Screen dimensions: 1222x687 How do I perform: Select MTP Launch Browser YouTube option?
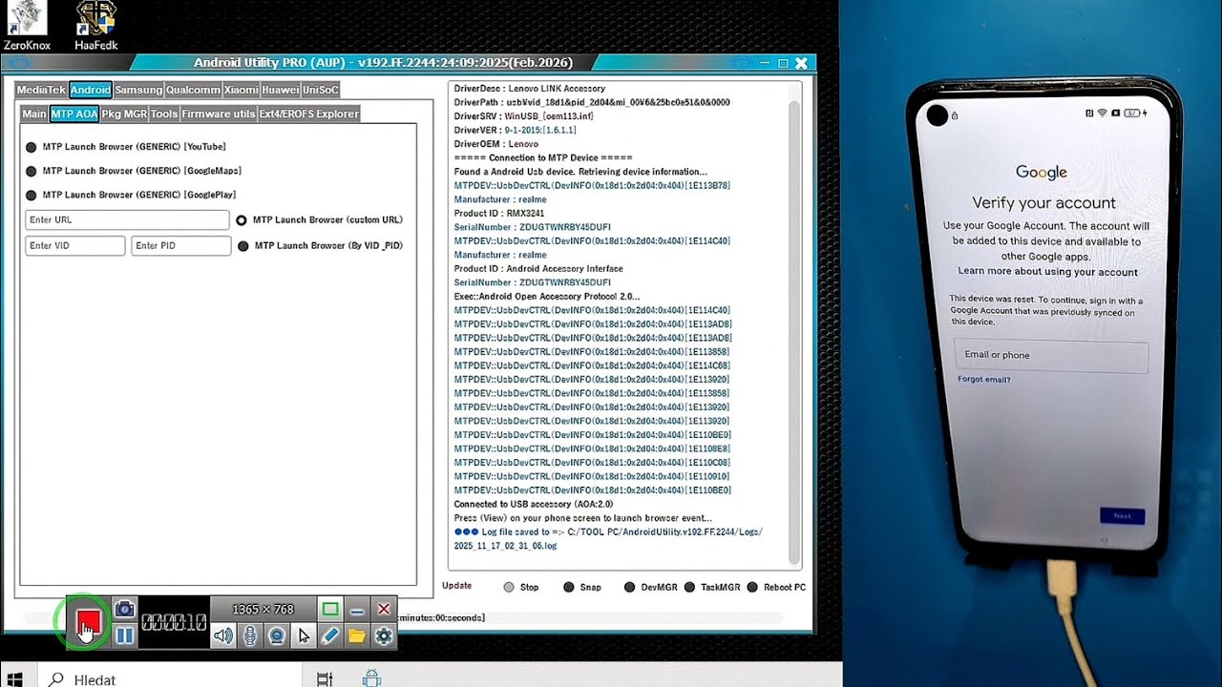32,147
